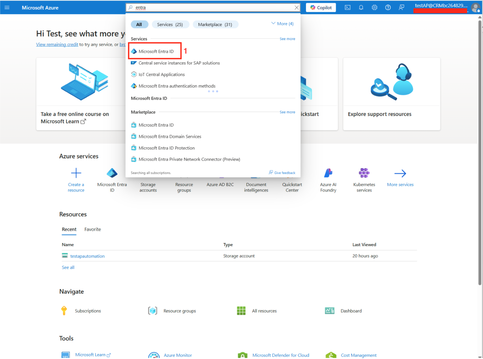
Task: Open the hamburger portal menu
Action: [7, 8]
